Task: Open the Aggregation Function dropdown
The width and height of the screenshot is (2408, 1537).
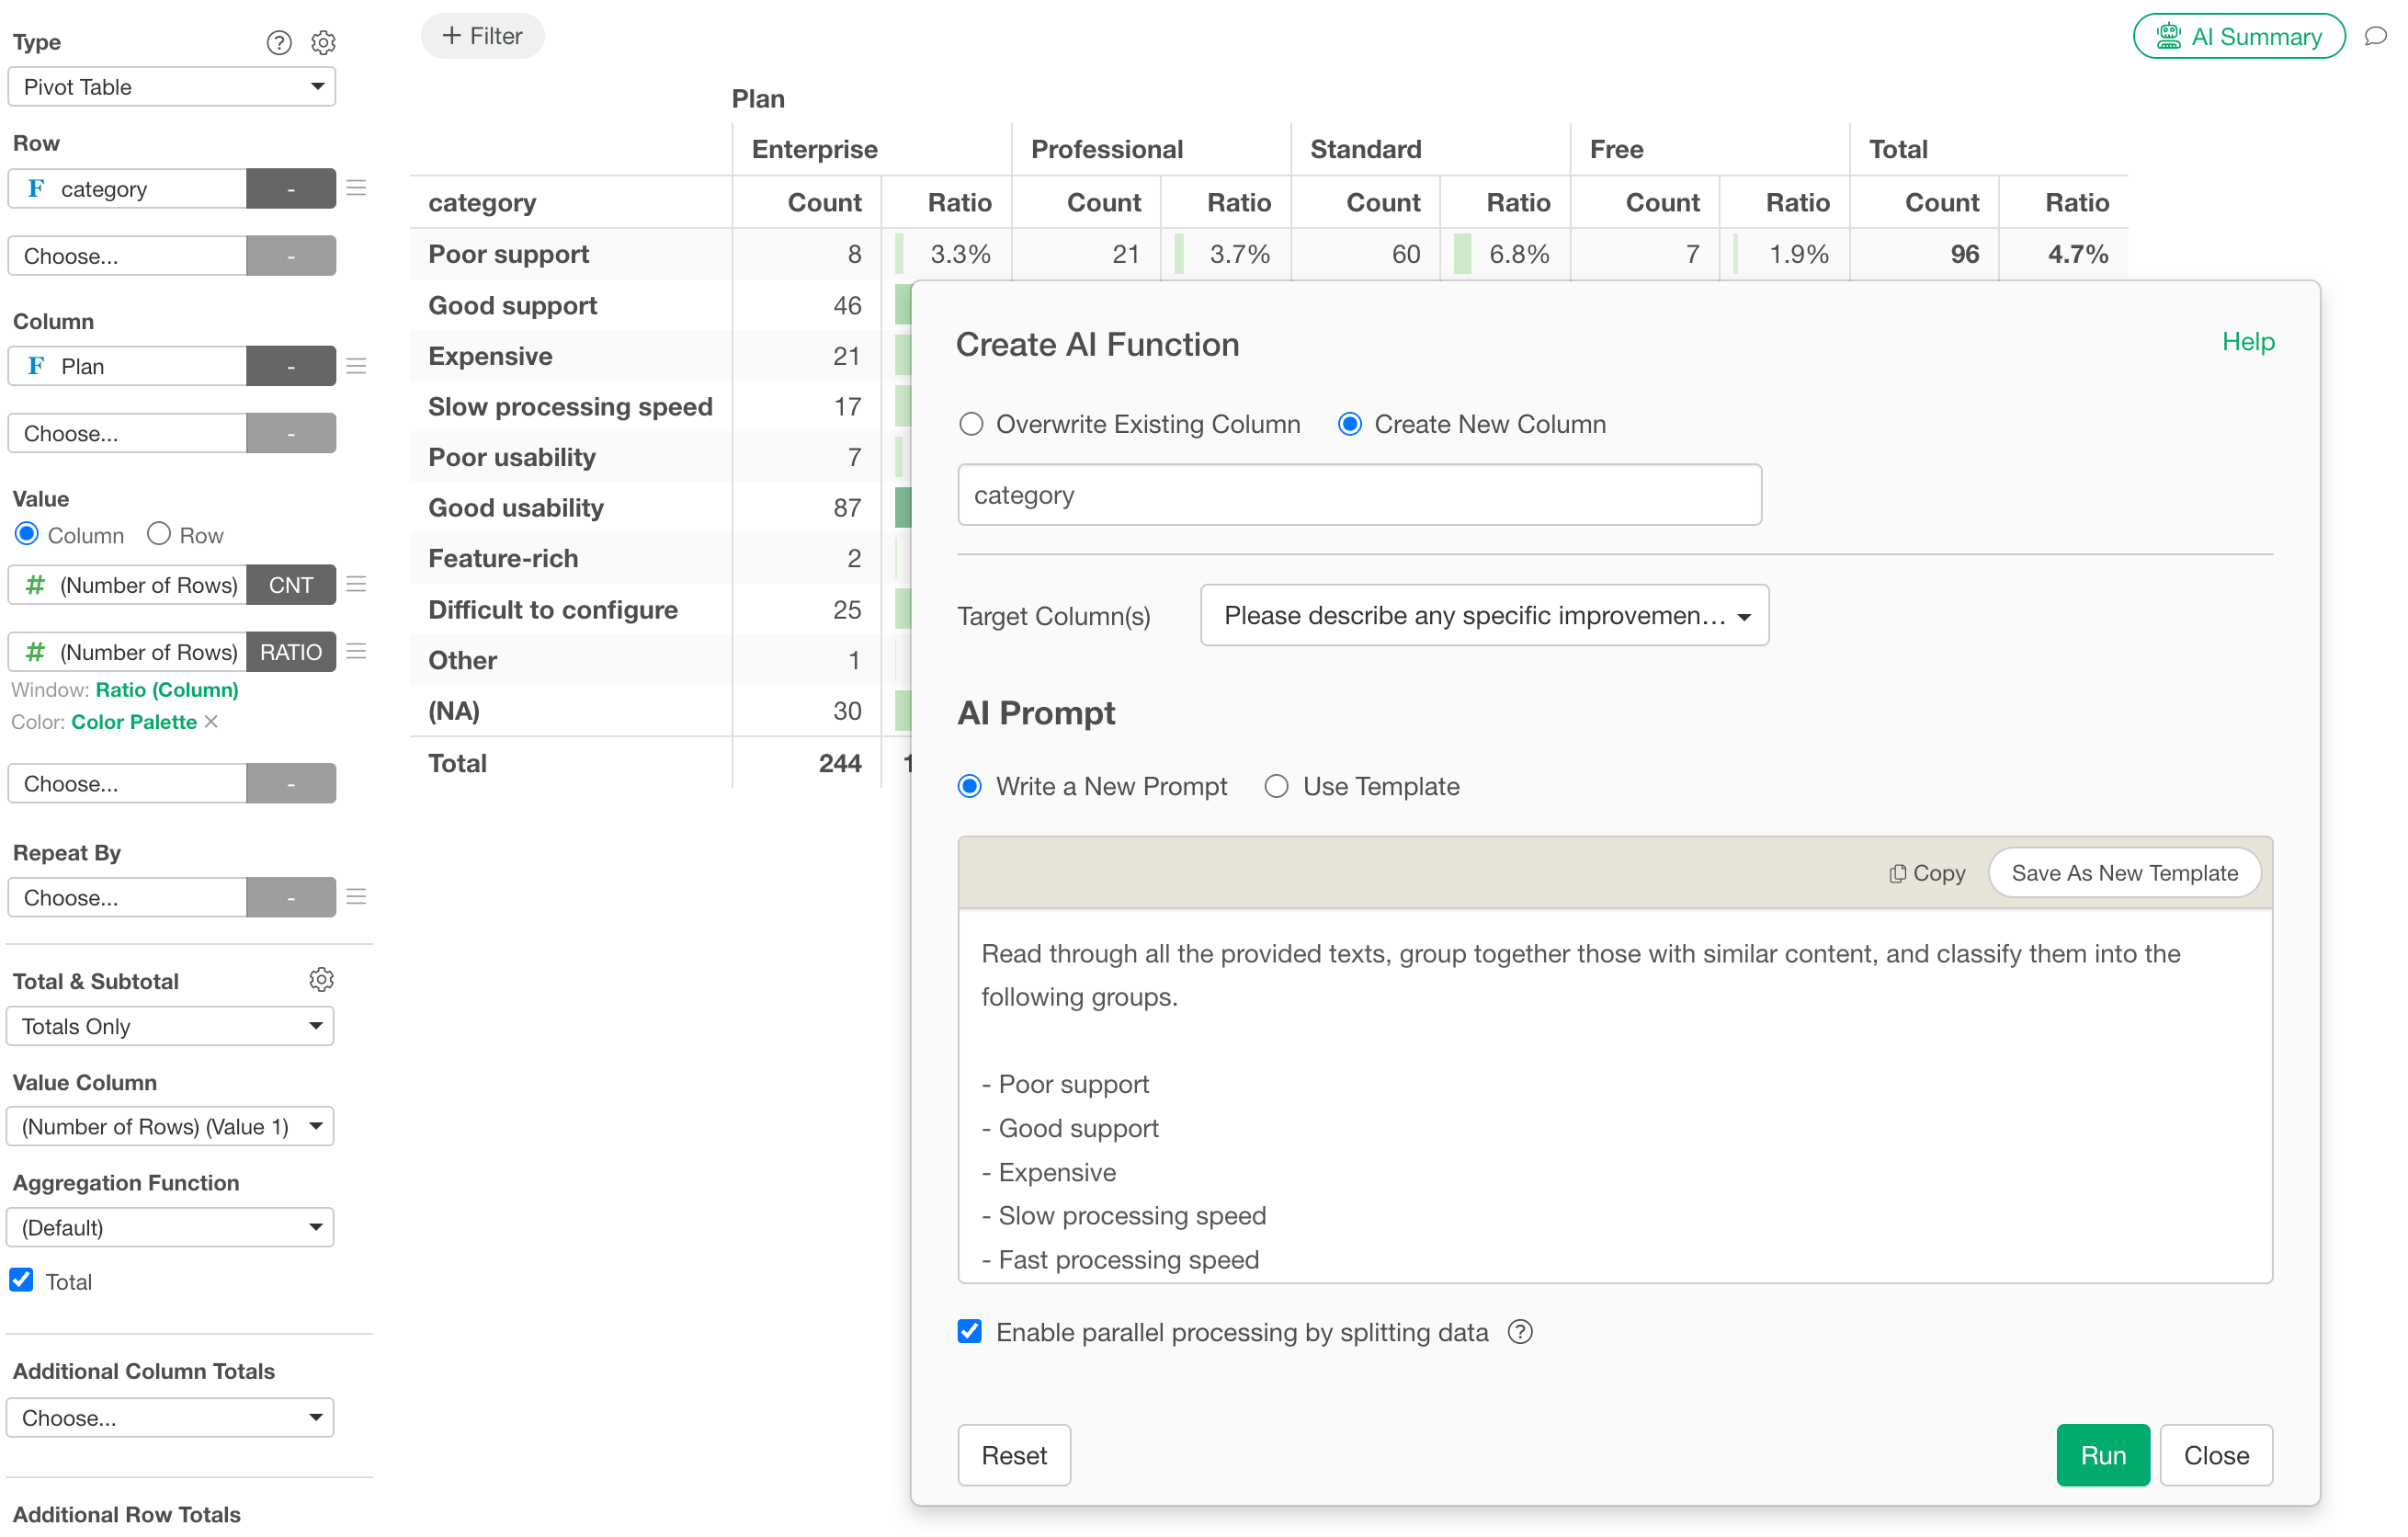Action: [x=170, y=1227]
